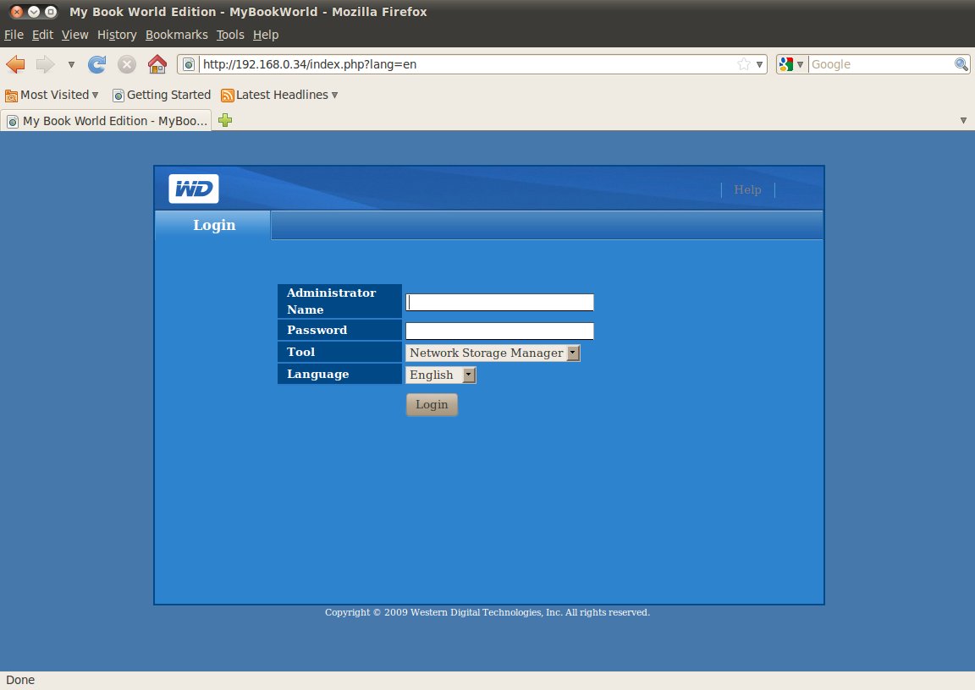This screenshot has width=975, height=690.
Task: Open the search engine selector dropdown arrow
Action: coord(801,64)
